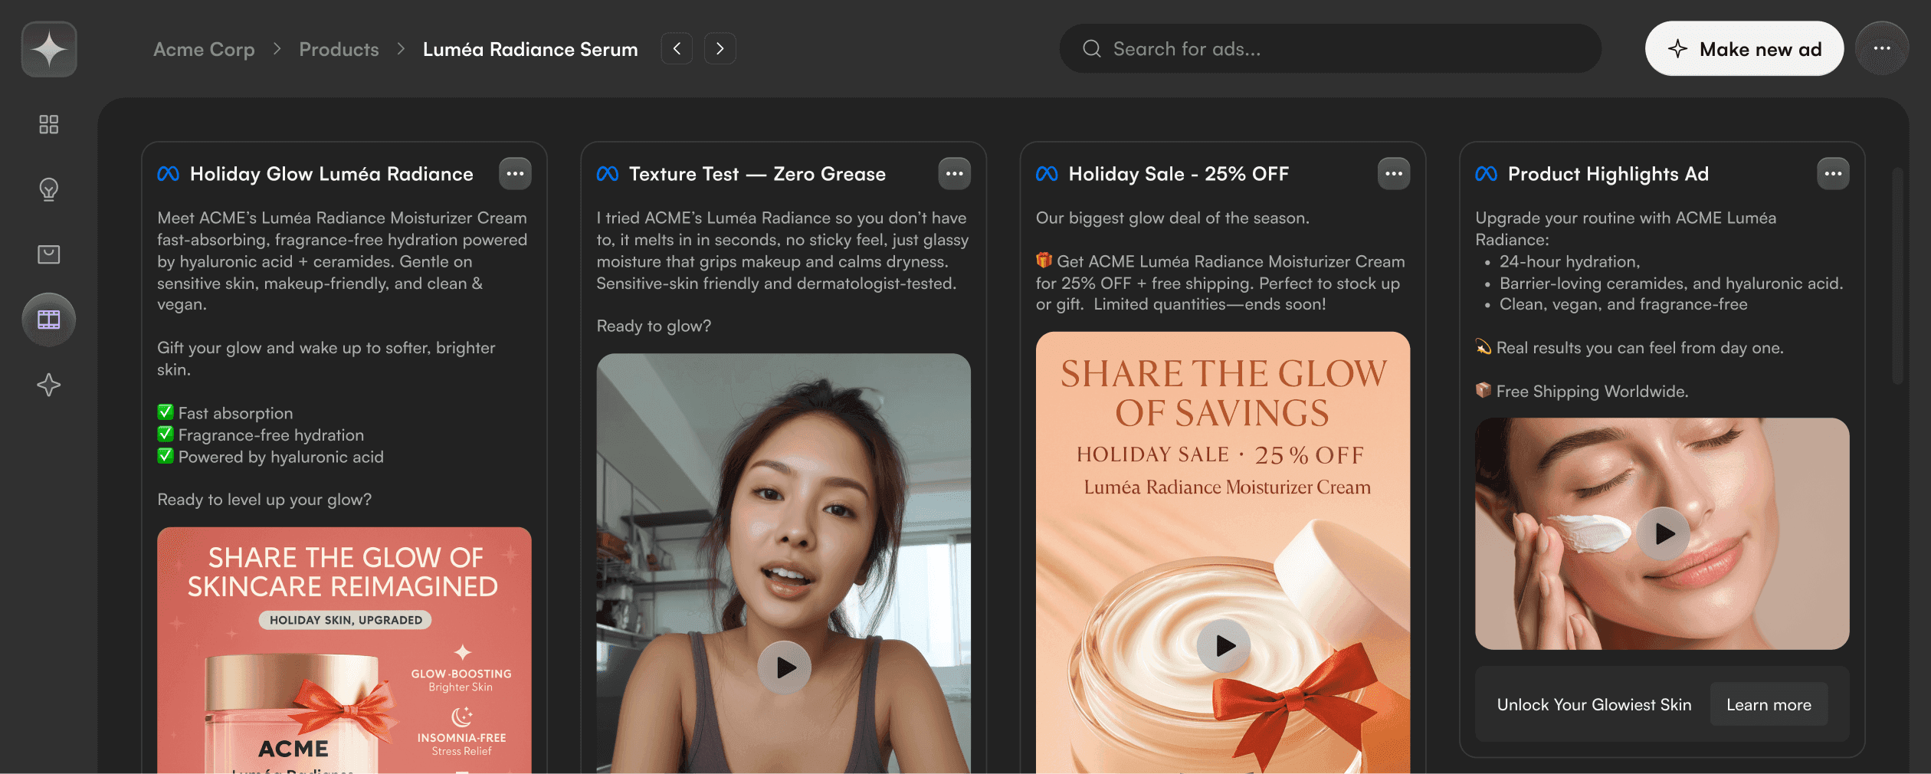
Task: Play the Holiday Sale ad video
Action: coord(1224,644)
